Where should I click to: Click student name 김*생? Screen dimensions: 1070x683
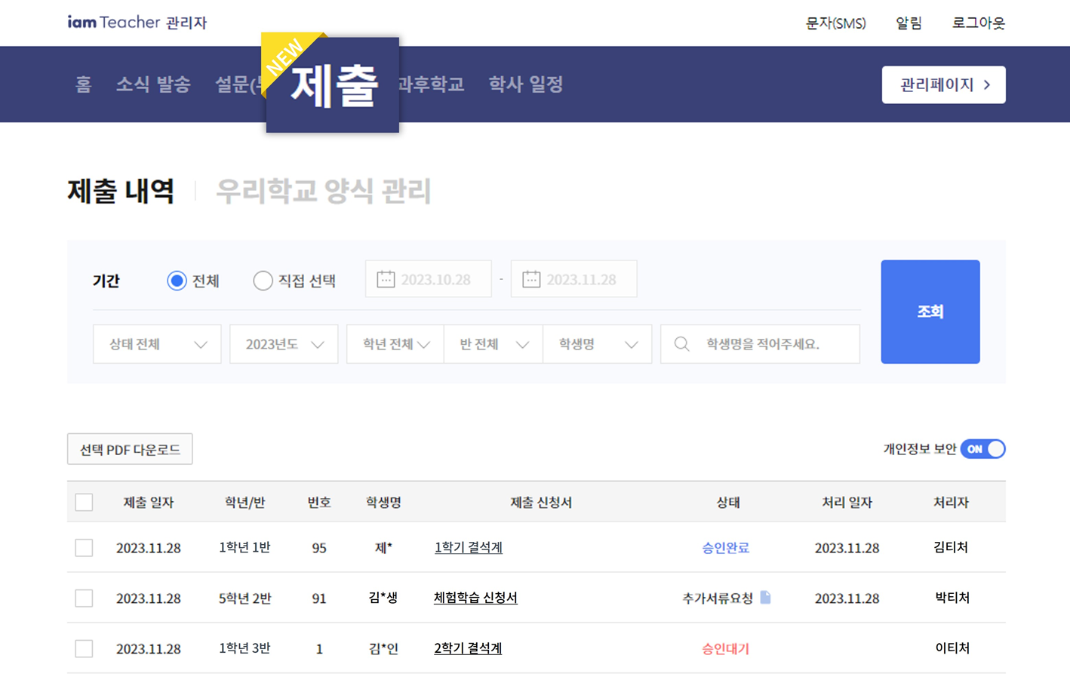[x=383, y=598]
